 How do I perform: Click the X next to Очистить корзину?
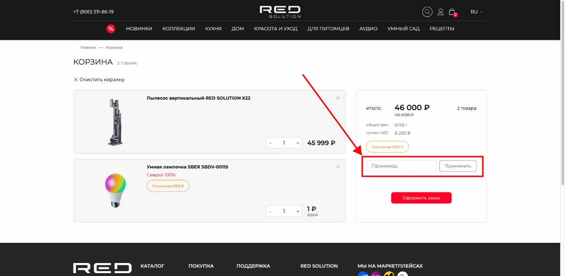[76, 79]
